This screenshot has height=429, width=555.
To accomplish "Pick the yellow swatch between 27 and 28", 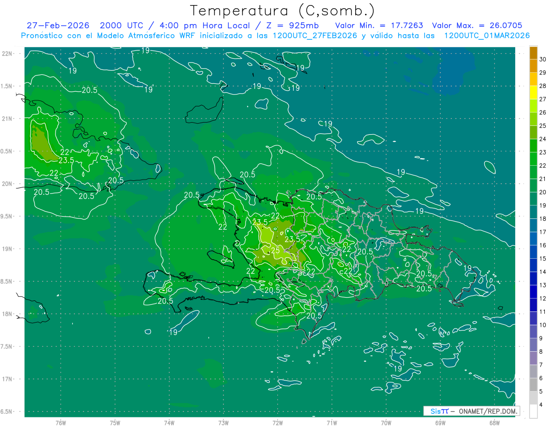I will point(533,92).
